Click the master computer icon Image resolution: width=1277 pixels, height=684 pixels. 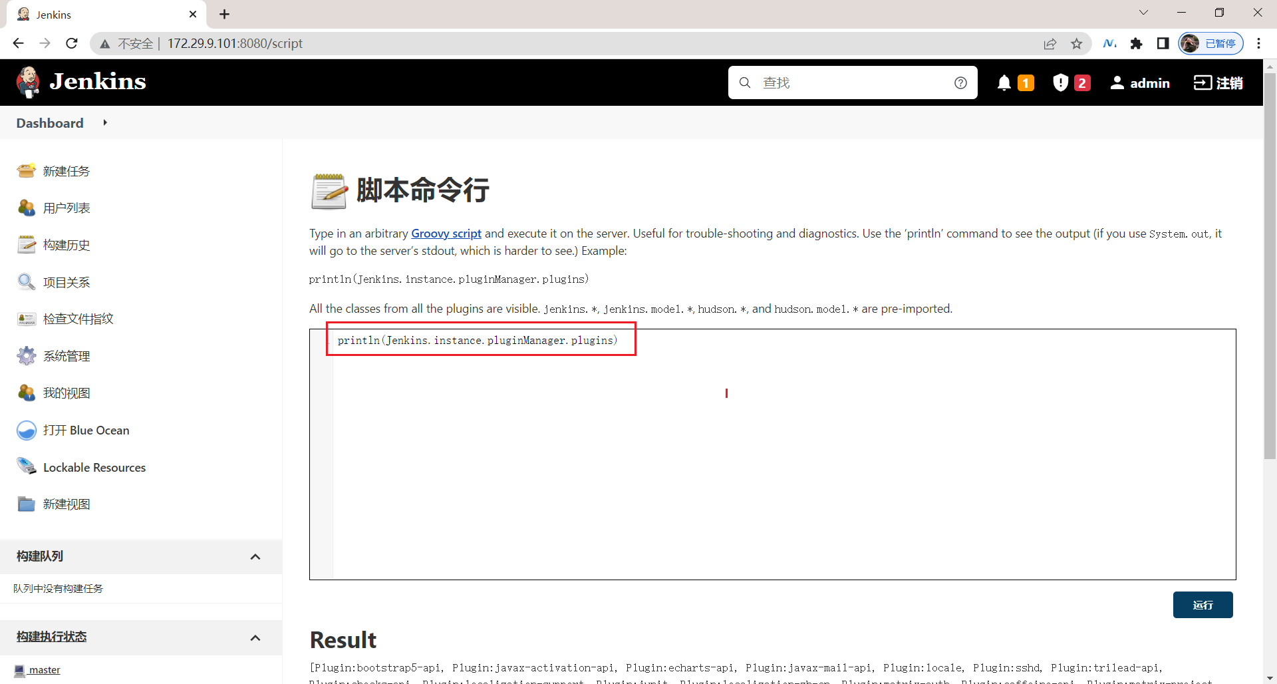click(x=20, y=670)
